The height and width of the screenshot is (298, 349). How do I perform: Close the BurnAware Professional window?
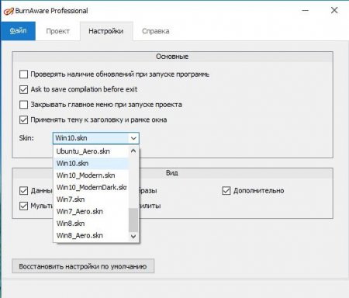tap(334, 10)
